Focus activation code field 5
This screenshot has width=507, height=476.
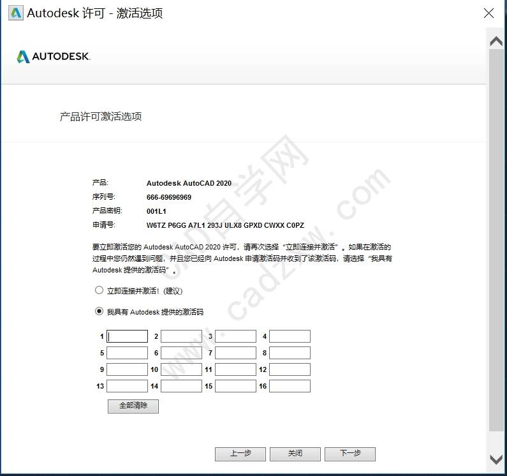[127, 353]
